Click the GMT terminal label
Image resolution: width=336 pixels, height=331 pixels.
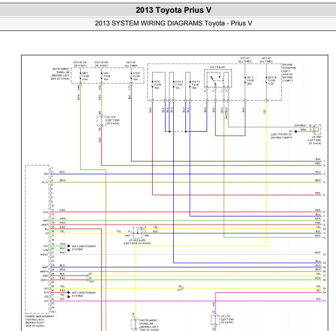pyautogui.click(x=45, y=276)
